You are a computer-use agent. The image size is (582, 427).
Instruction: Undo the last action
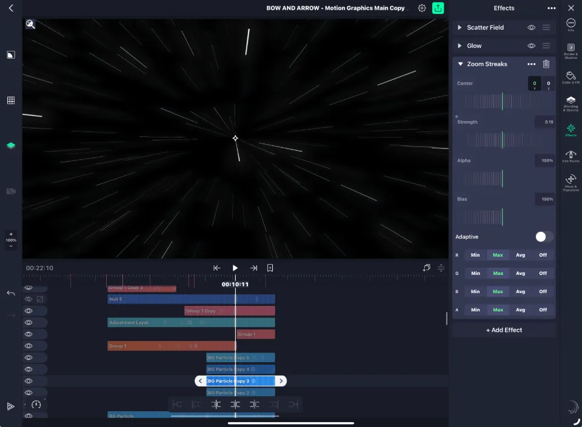pyautogui.click(x=11, y=293)
